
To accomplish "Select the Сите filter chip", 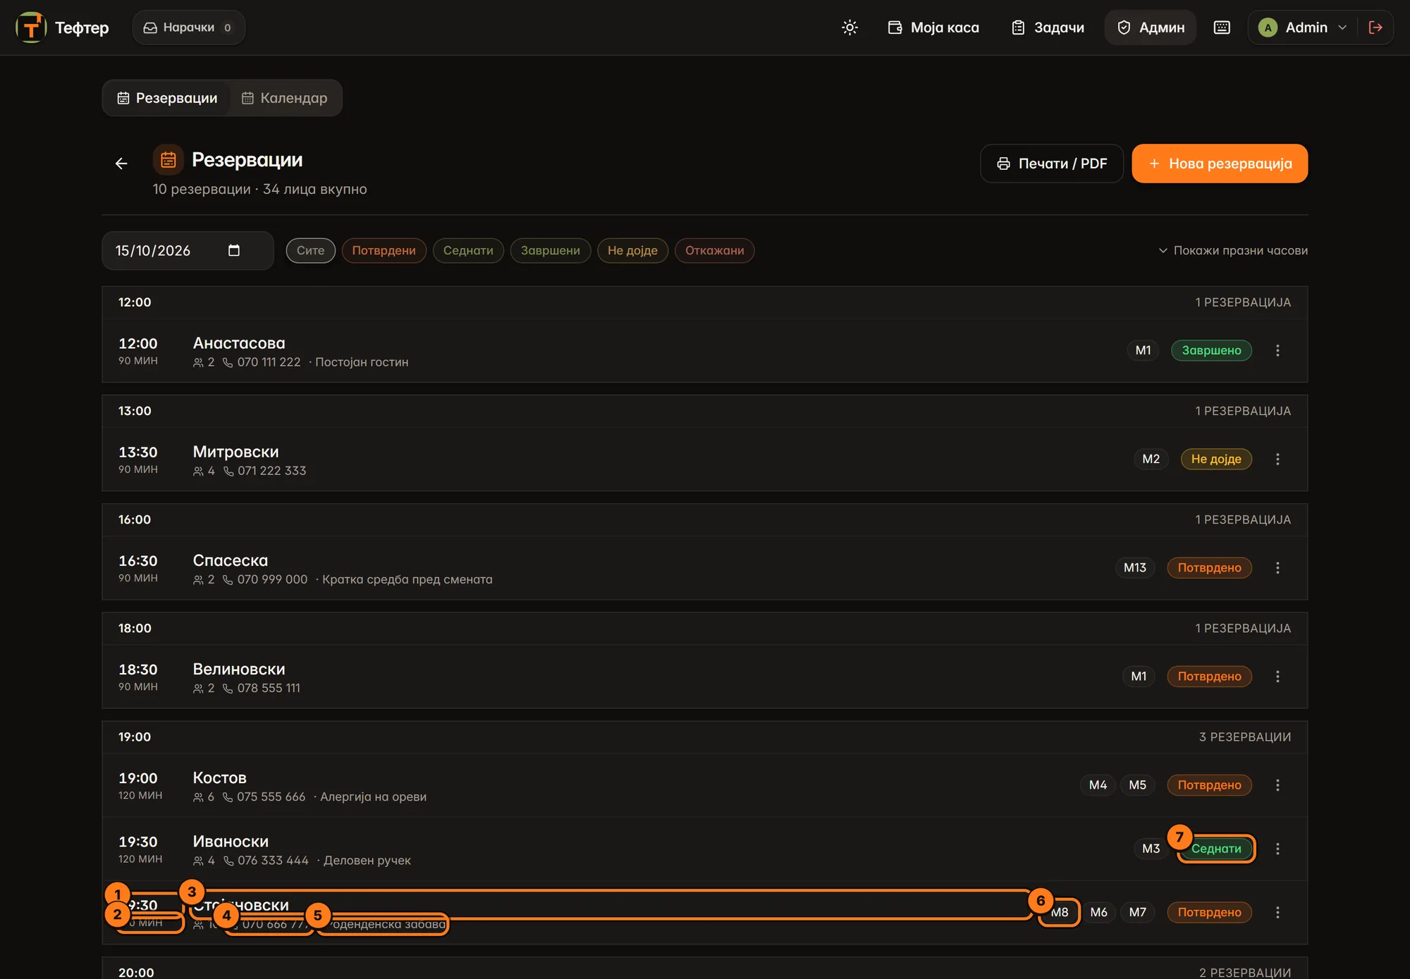I will [310, 250].
